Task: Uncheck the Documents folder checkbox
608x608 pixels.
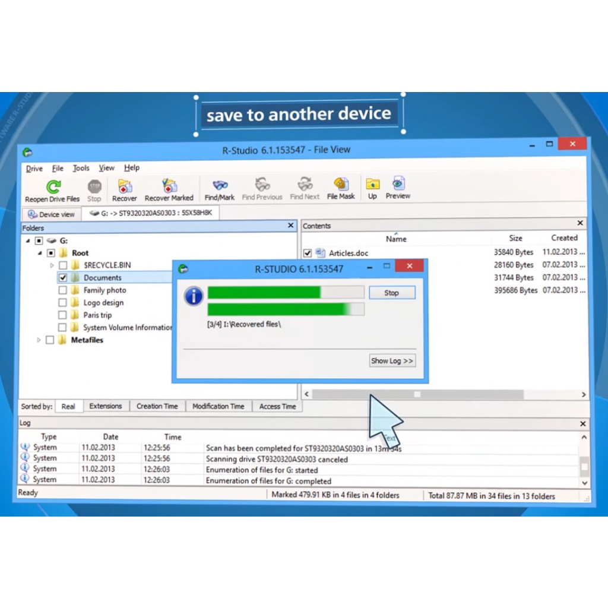Action: coord(63,278)
